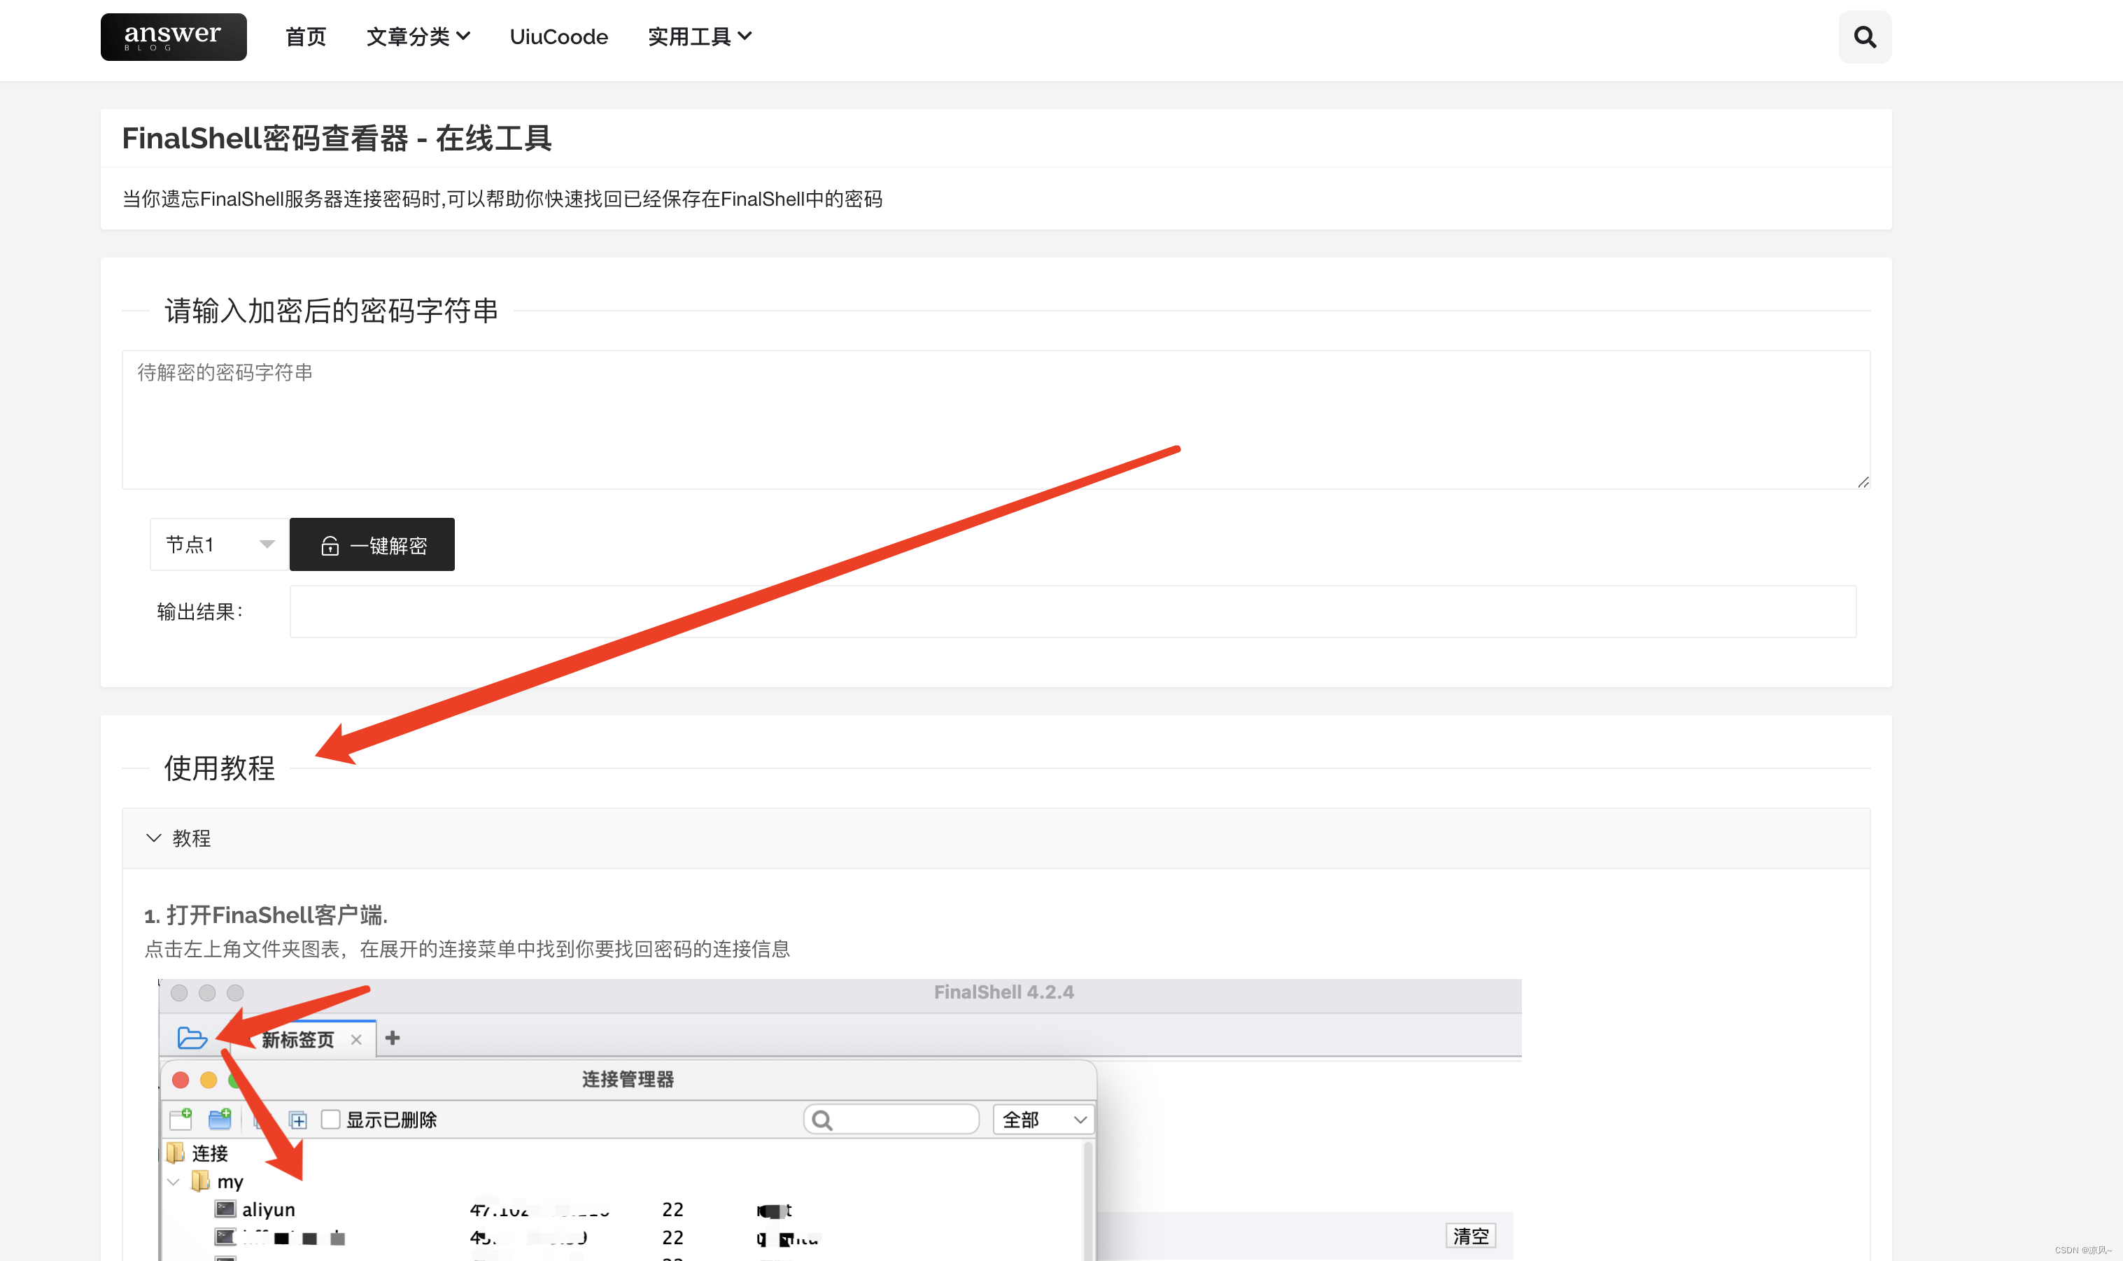Open the 节点1 node dropdown
Viewport: 2123px width, 1261px height.
tap(219, 544)
